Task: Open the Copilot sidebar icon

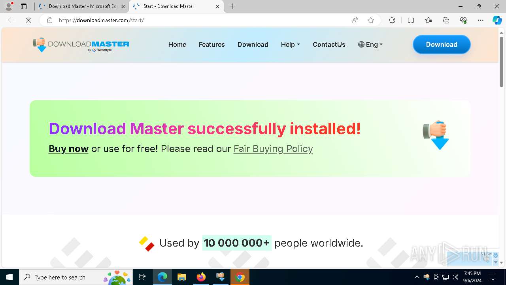Action: point(497,20)
